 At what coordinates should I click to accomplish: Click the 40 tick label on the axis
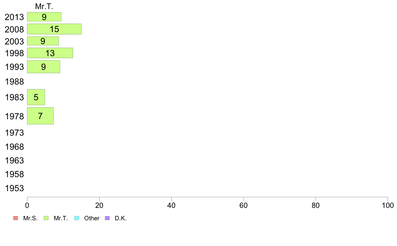click(171, 206)
